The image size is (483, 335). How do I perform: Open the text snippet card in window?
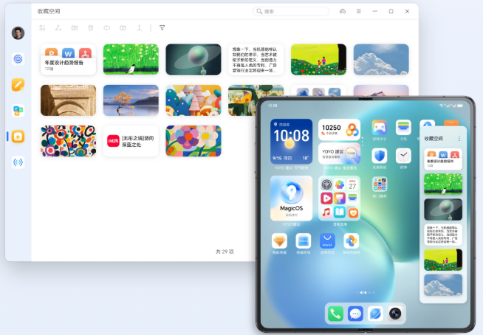256,60
